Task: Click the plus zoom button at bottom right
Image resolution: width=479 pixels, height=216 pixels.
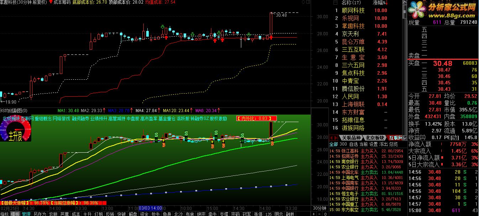Action: [x=313, y=214]
